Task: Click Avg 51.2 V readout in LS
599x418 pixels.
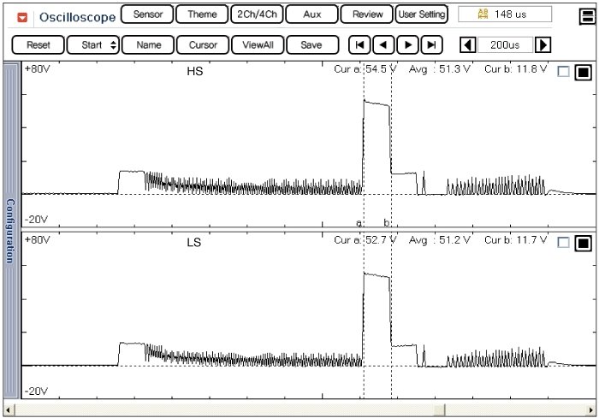Action: [x=440, y=240]
